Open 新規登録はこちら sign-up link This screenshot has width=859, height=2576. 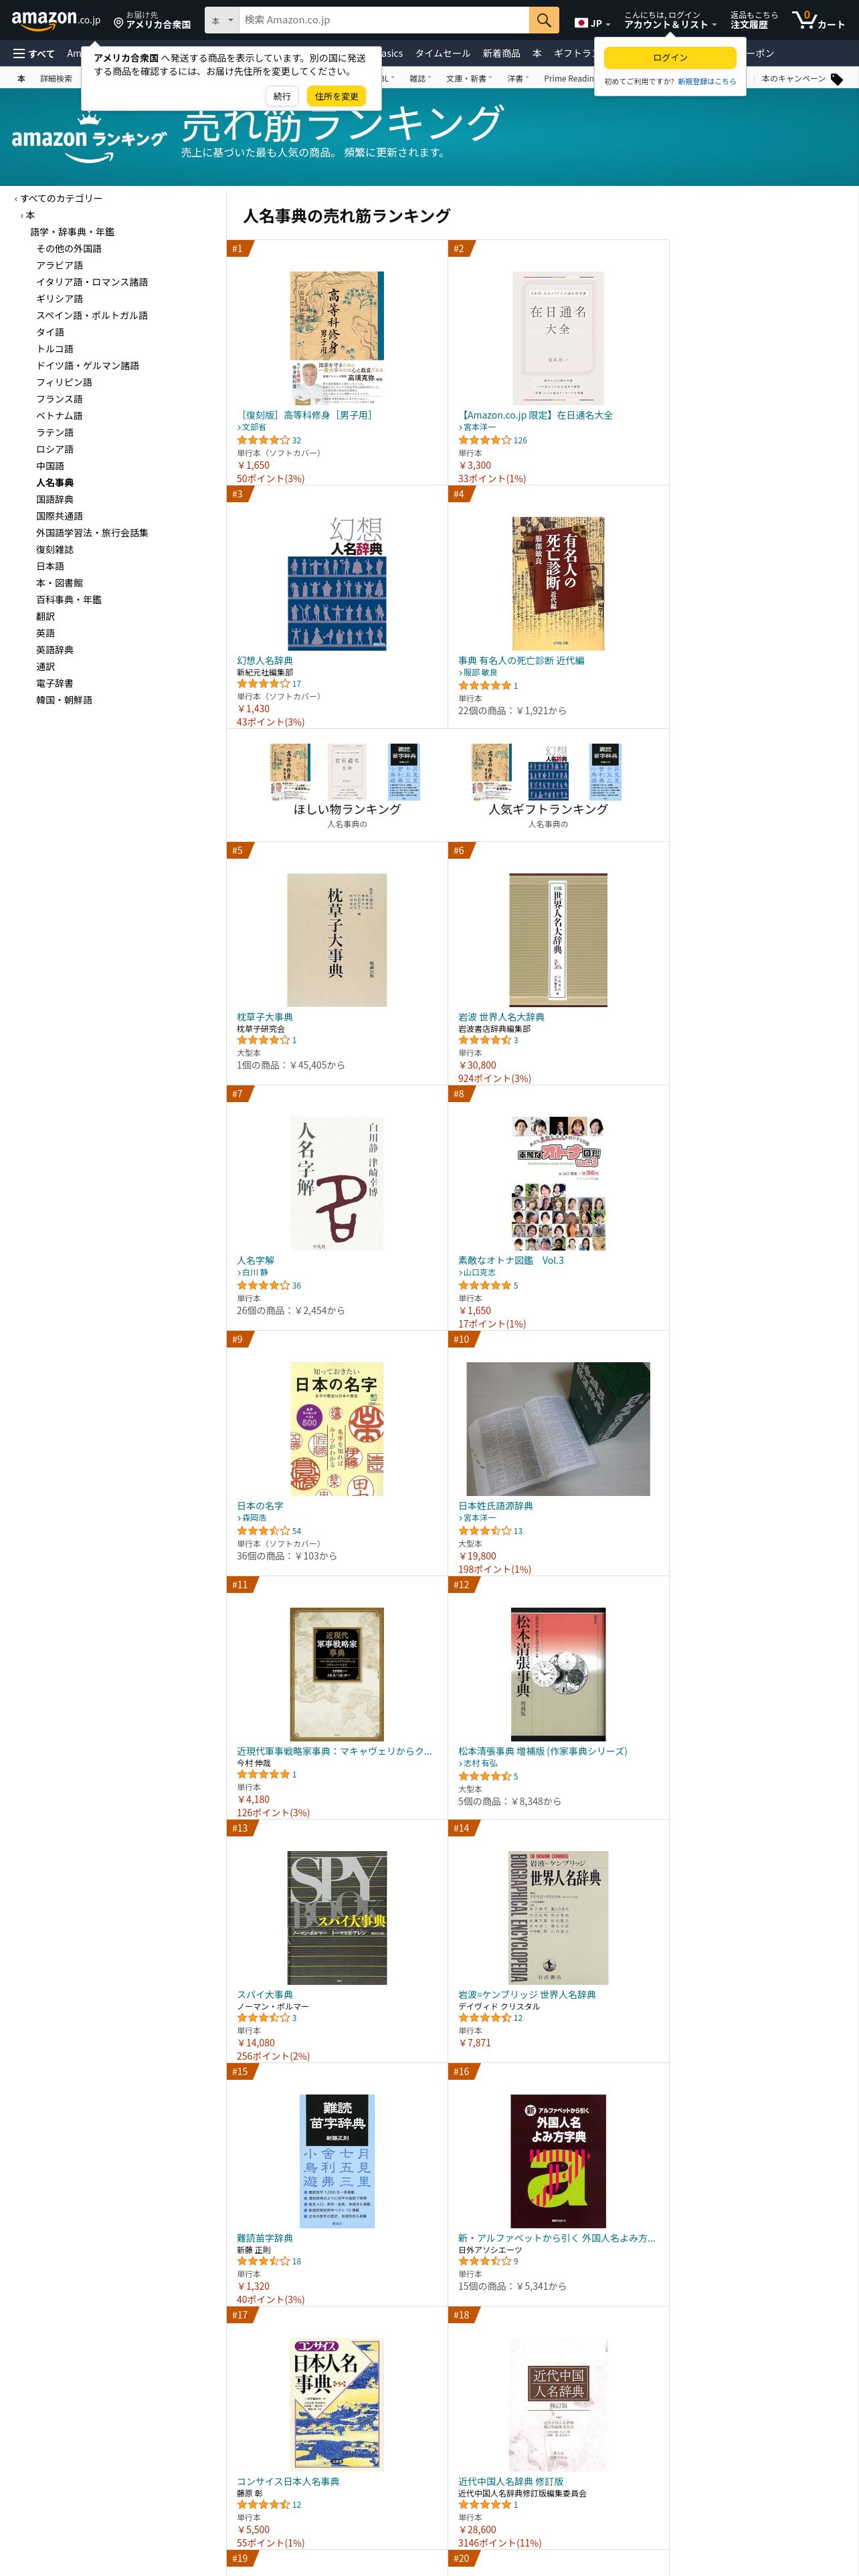coord(707,82)
